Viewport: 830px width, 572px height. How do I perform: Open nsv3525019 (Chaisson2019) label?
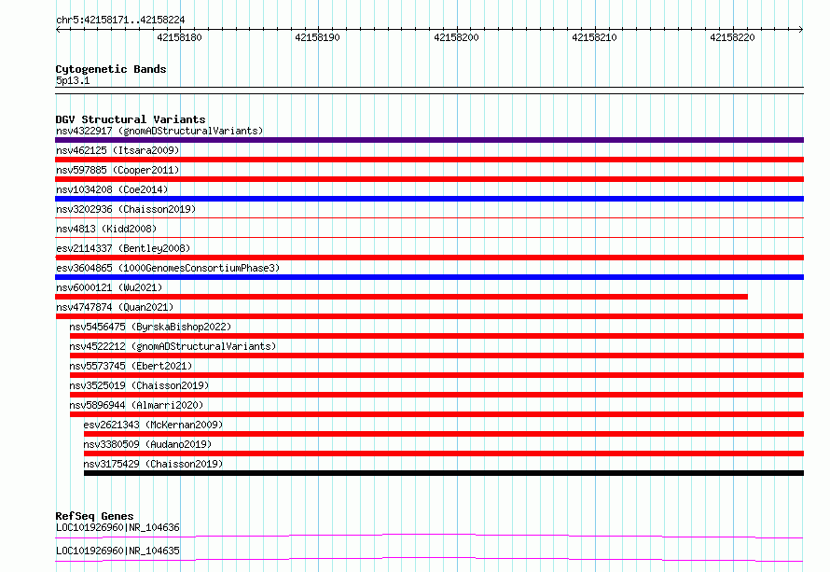[x=139, y=385]
